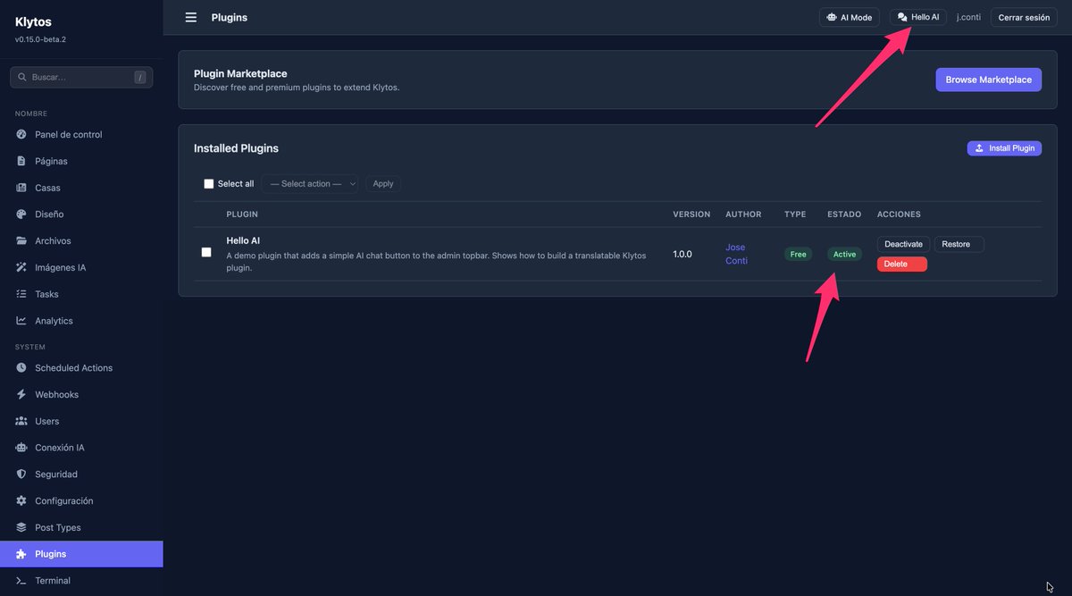
Task: Click the Panel de control gauge icon
Action: point(21,135)
